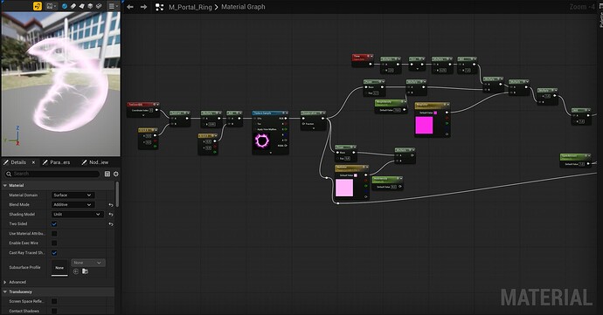Click the 3D axis gizmo in preview

tap(14, 136)
